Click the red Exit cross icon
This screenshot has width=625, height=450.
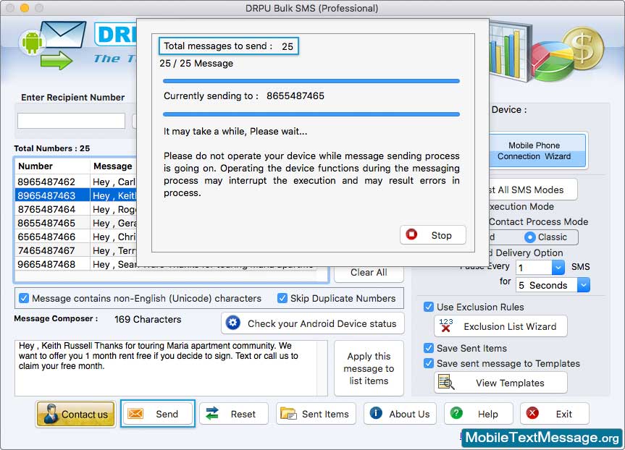[532, 413]
